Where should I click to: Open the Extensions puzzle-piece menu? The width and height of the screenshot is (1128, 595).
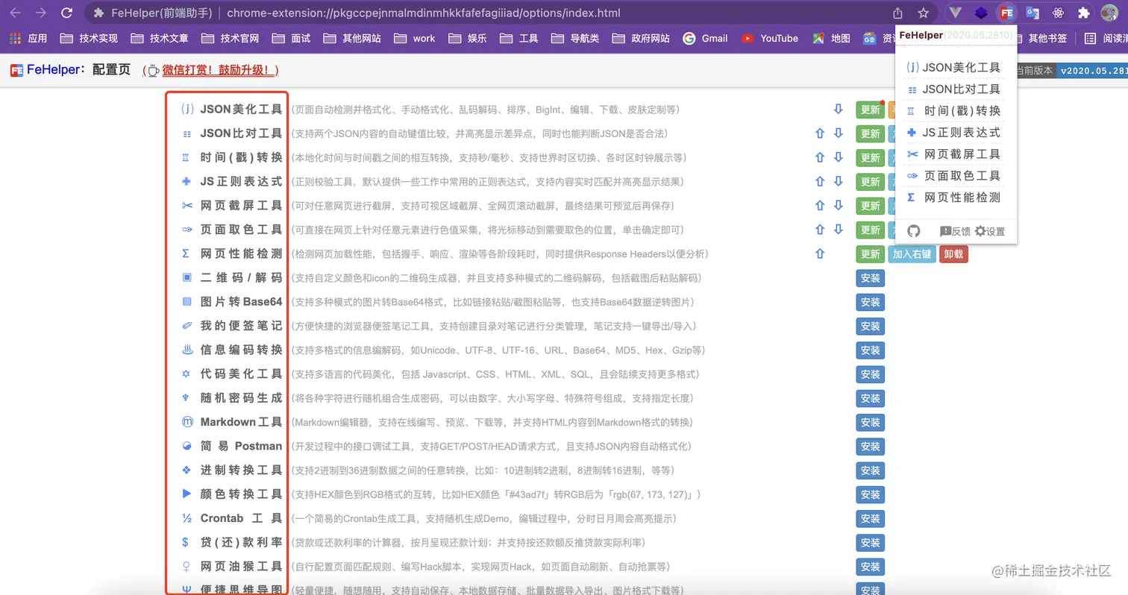[1083, 13]
